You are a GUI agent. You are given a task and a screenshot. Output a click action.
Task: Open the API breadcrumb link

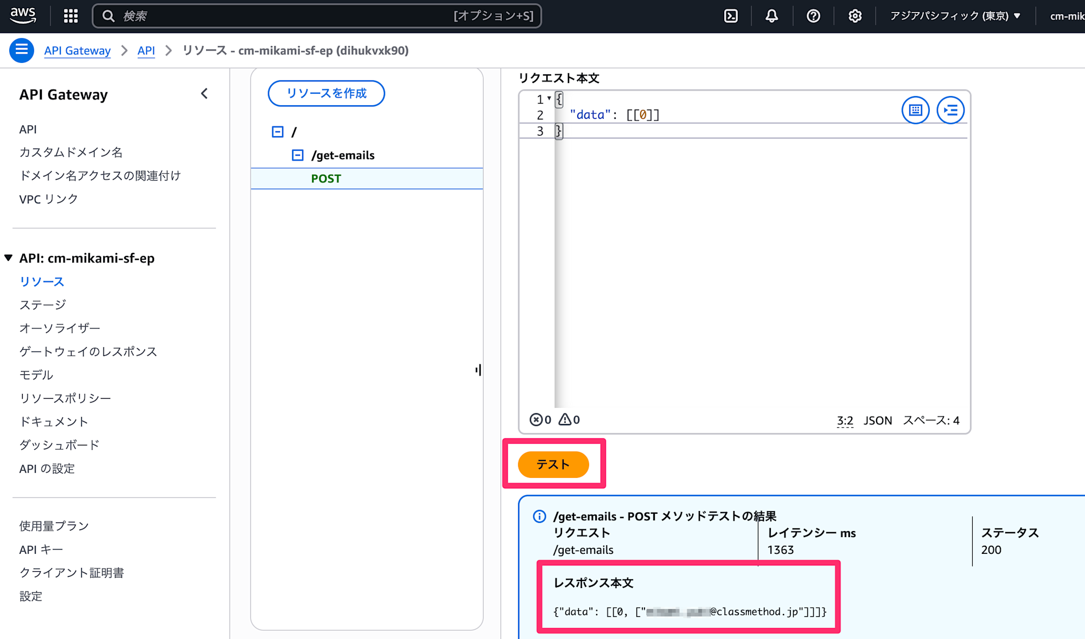146,50
